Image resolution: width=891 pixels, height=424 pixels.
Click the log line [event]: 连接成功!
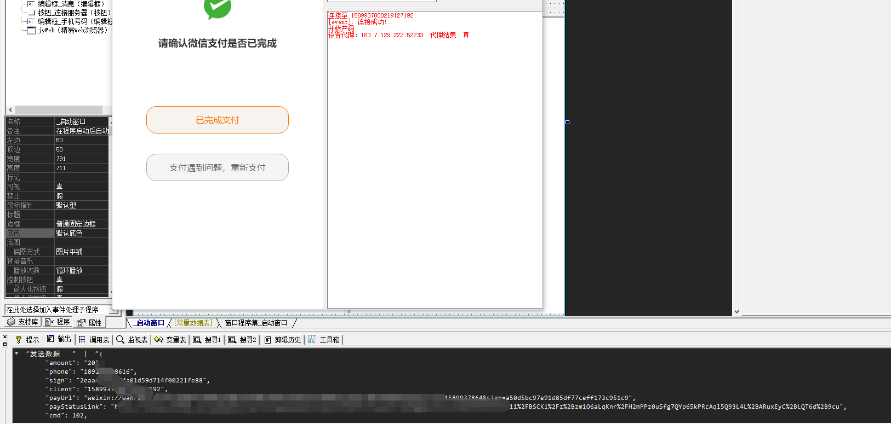click(357, 22)
